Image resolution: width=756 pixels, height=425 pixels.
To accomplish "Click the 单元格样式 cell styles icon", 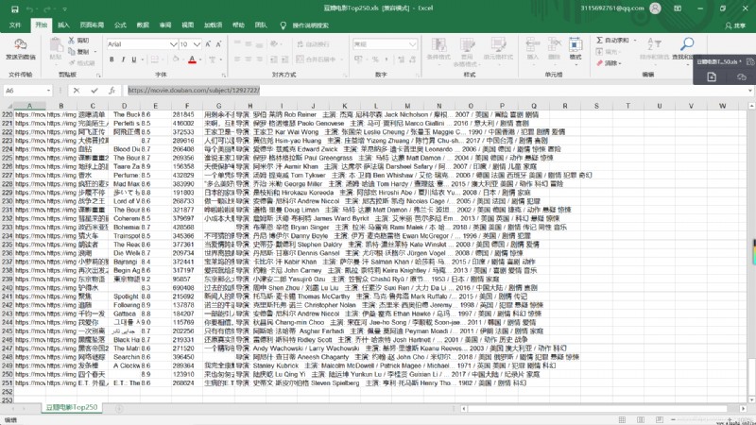I will point(498,44).
